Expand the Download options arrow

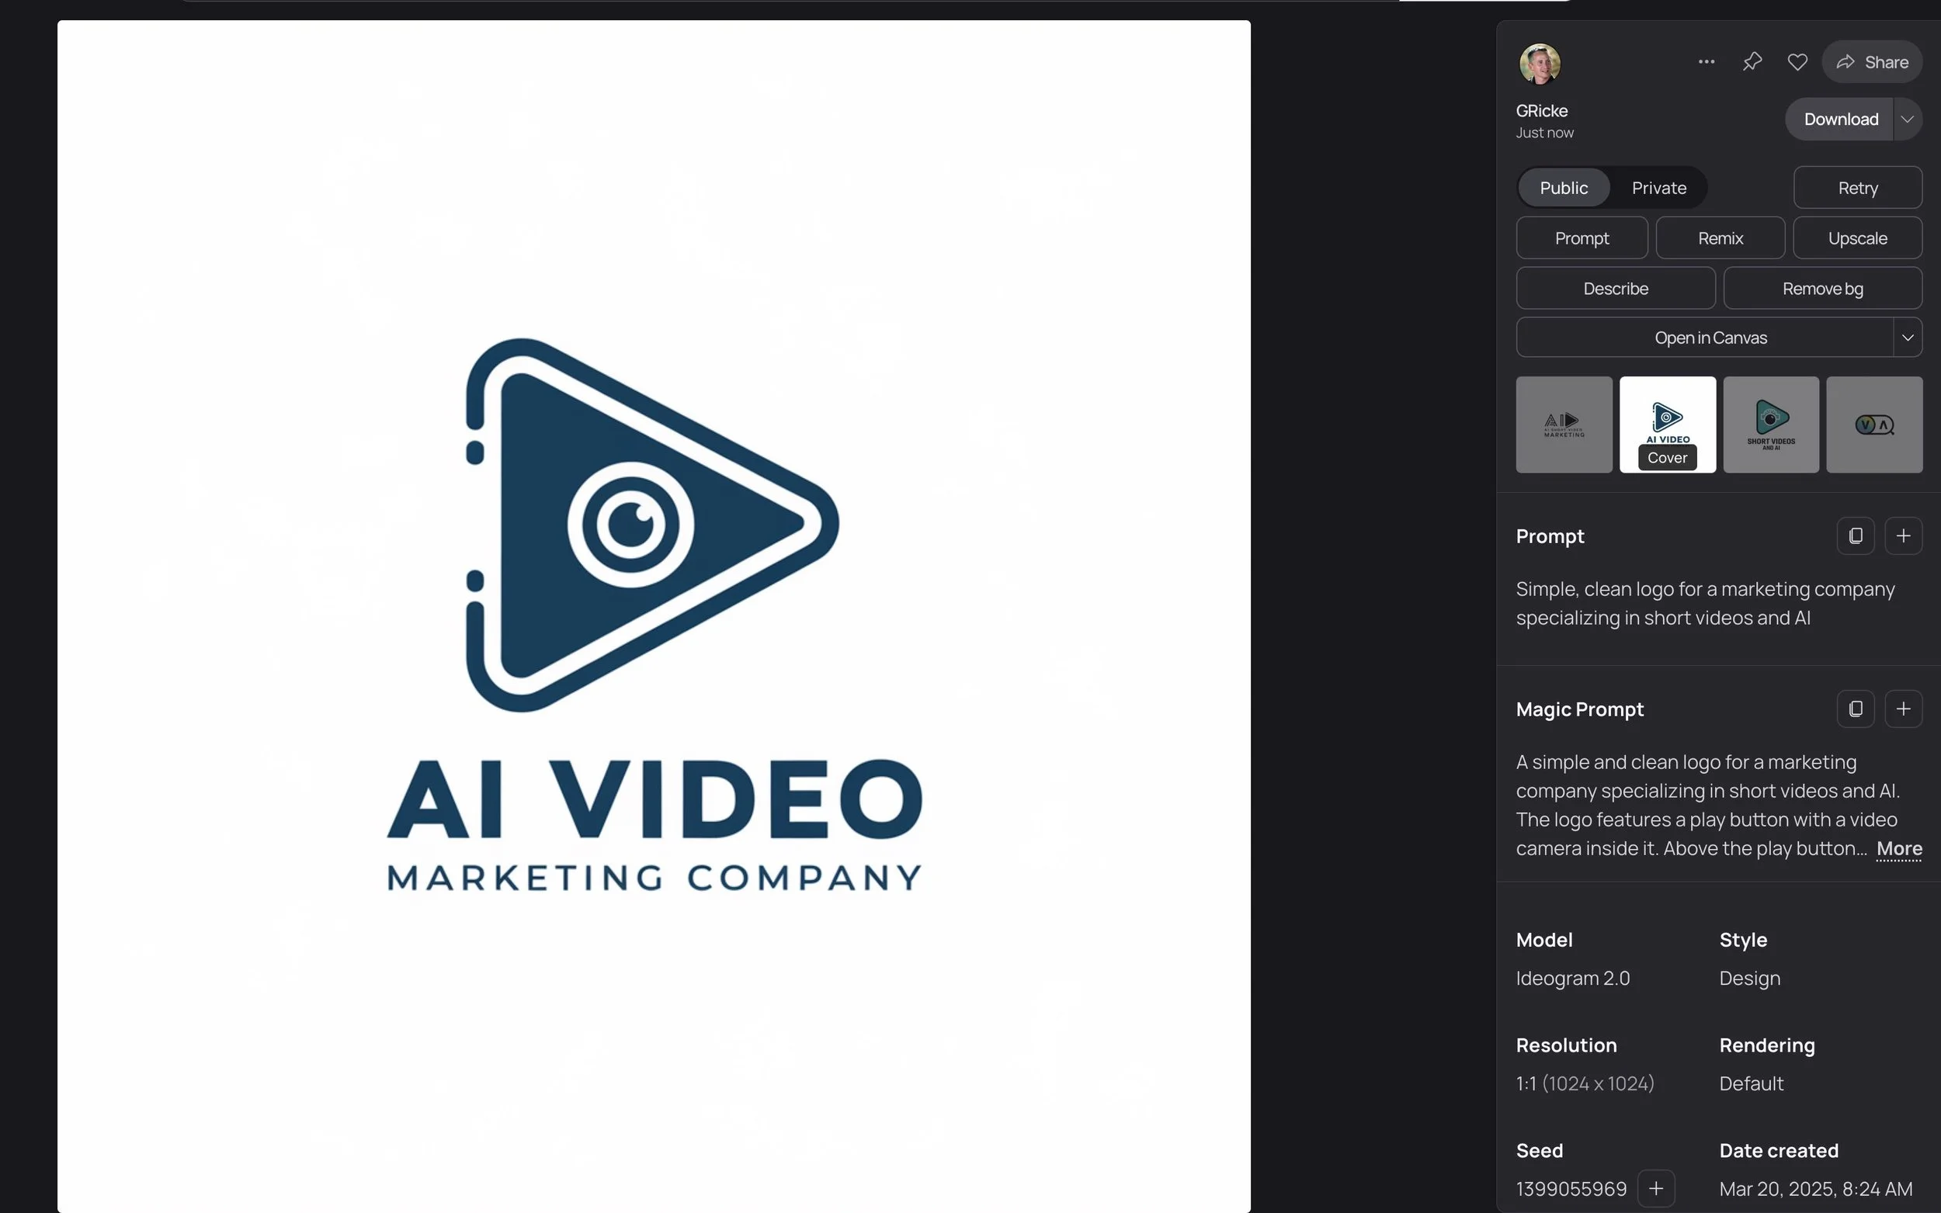(1908, 120)
